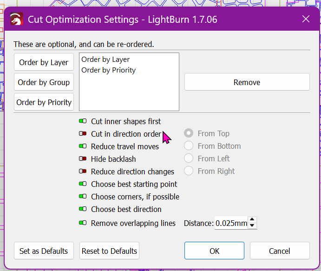Add Order by Group to list
Screen dimensions: 321x271
pos(44,82)
